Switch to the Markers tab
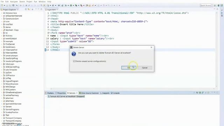Screen dimensions: 224x126 pyautogui.click(x=49, y=93)
